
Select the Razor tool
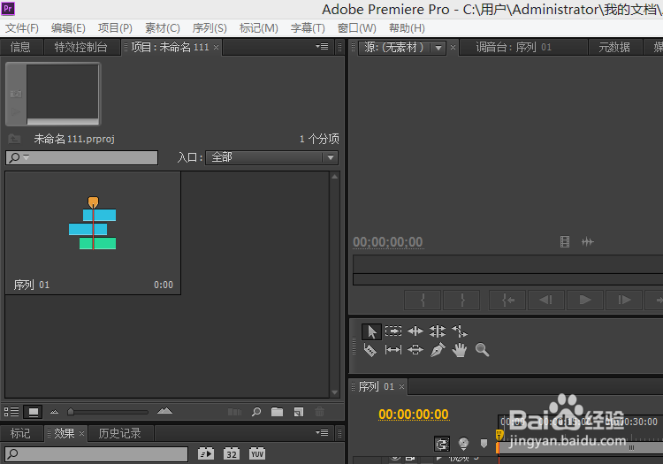(x=370, y=350)
